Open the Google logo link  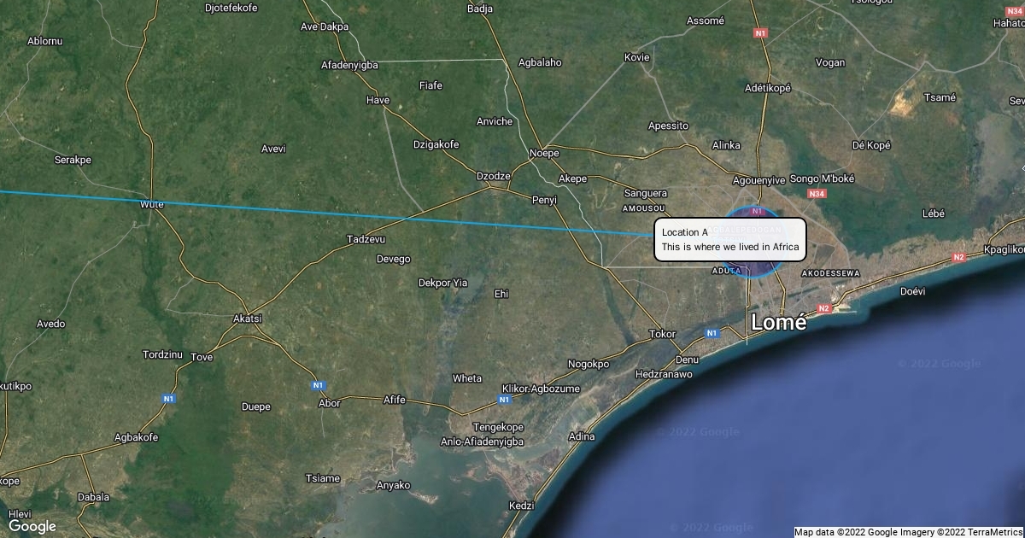pyautogui.click(x=32, y=526)
